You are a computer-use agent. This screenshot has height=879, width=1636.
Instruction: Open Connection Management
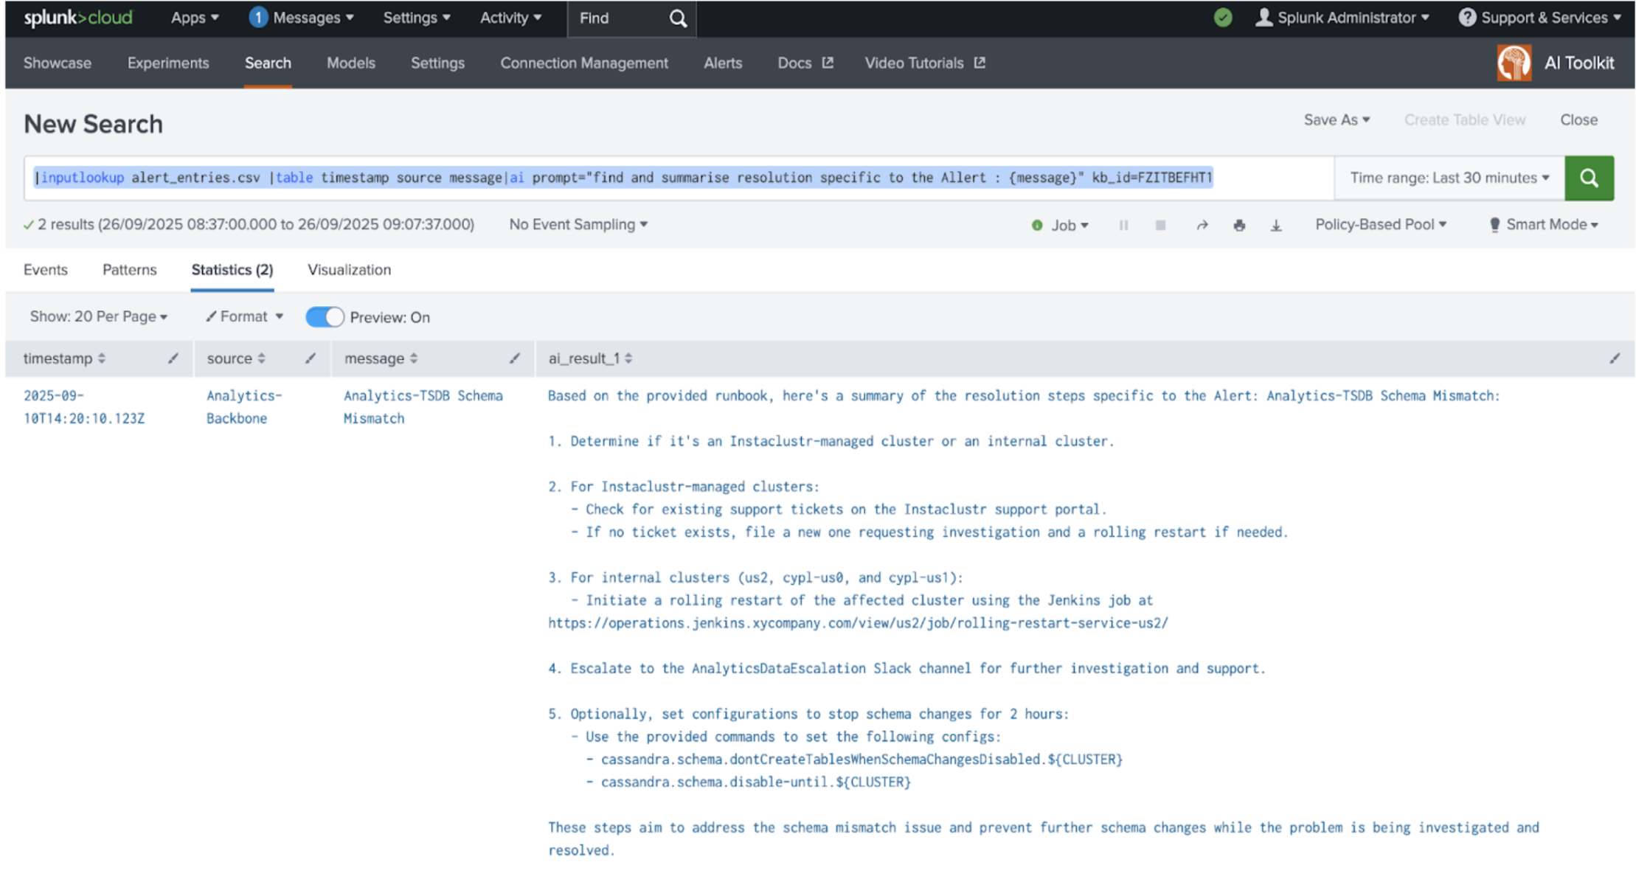click(584, 63)
